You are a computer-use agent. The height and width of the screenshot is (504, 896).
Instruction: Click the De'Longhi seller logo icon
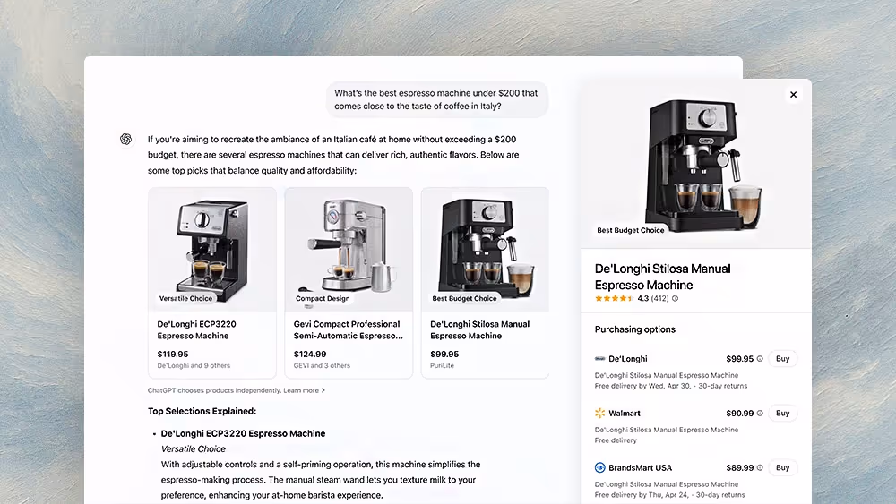pyautogui.click(x=600, y=359)
